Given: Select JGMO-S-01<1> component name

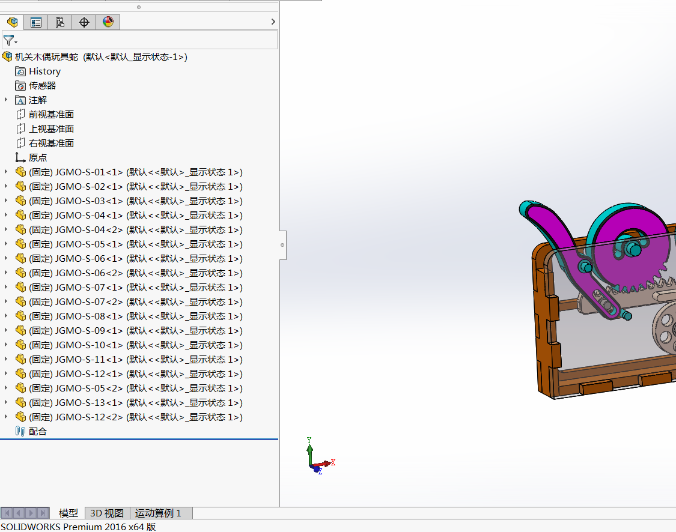Looking at the screenshot, I should click(x=136, y=172).
